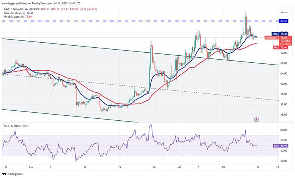
Task: Click the Jul date label on time axis
Action: click(x=179, y=167)
